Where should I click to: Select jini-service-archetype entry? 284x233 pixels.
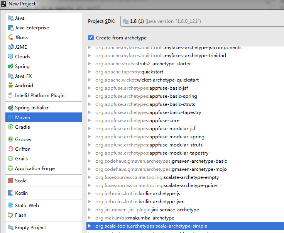(147, 210)
